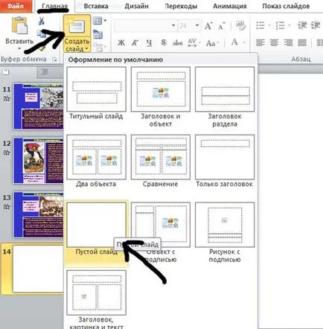Image resolution: width=323 pixels, height=329 pixels.
Task: Open the Файл button
Action: click(x=16, y=6)
